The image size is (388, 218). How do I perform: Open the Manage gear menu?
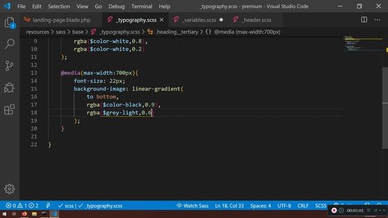tap(10, 189)
